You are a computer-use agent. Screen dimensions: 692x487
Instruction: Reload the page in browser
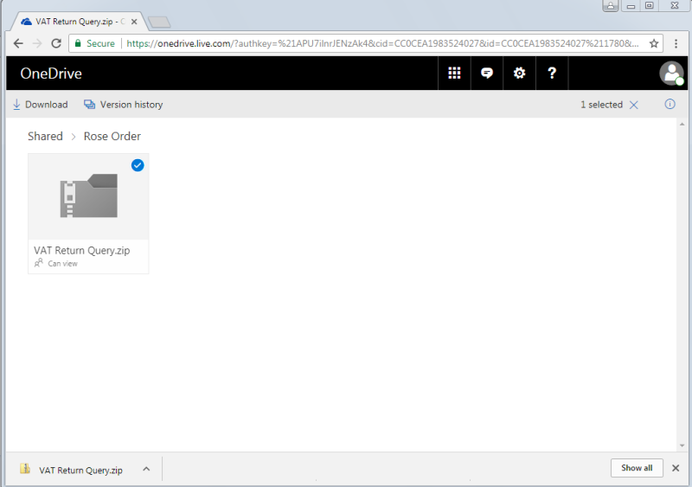(56, 43)
